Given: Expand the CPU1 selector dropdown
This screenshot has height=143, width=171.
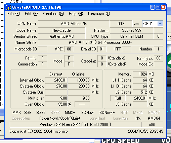Looking at the screenshot, I should [x=160, y=24].
